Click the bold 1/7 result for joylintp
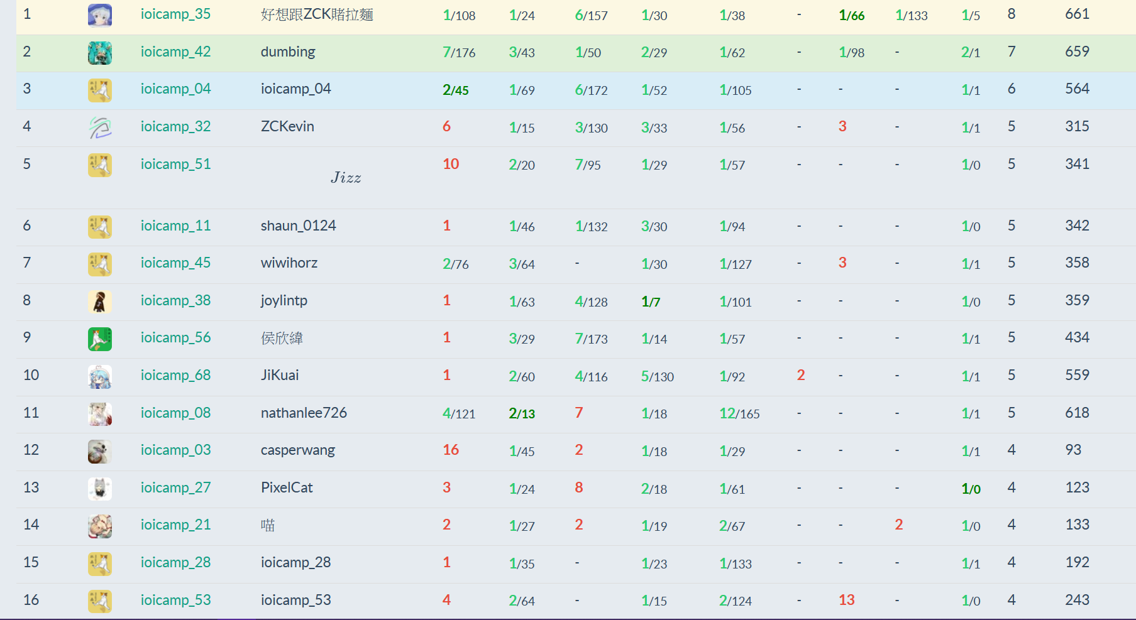Image resolution: width=1136 pixels, height=620 pixels. click(651, 302)
